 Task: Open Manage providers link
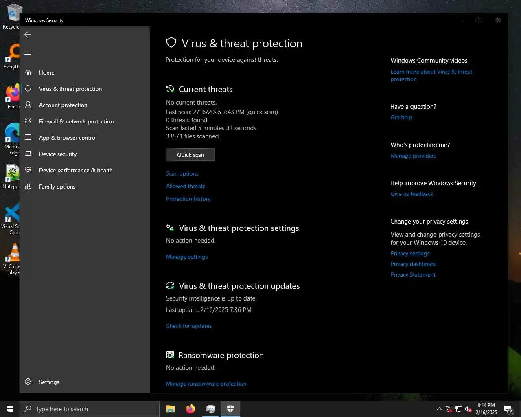tap(413, 156)
